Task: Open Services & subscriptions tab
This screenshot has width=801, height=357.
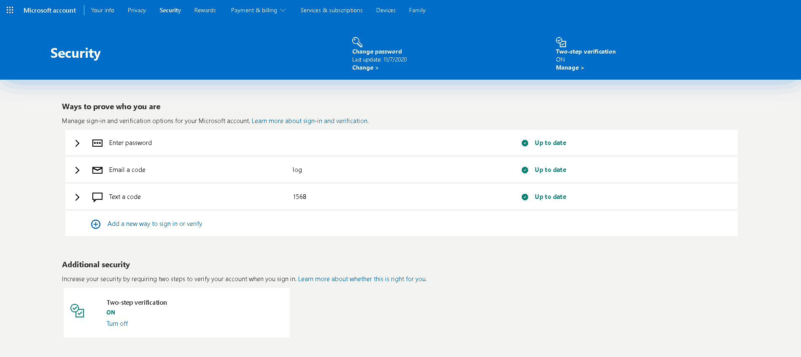Action: coord(332,10)
